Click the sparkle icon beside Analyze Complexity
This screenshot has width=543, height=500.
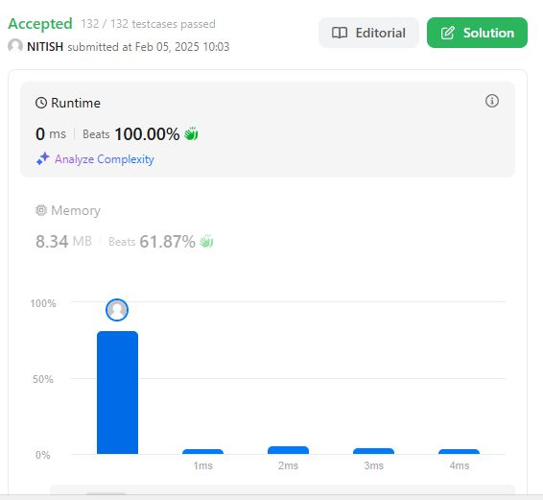[x=43, y=158]
